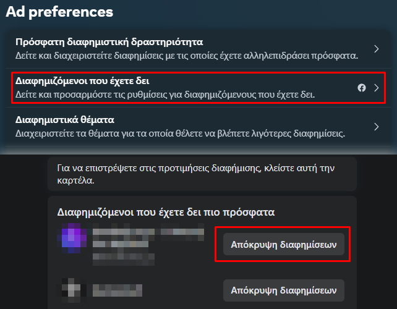Image resolution: width=397 pixels, height=309 pixels.
Task: Click the info card about closing this tab
Action: pyautogui.click(x=202, y=174)
